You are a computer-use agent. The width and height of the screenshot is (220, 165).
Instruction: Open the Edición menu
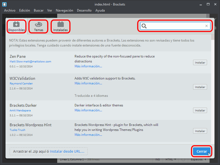coord(24,10)
